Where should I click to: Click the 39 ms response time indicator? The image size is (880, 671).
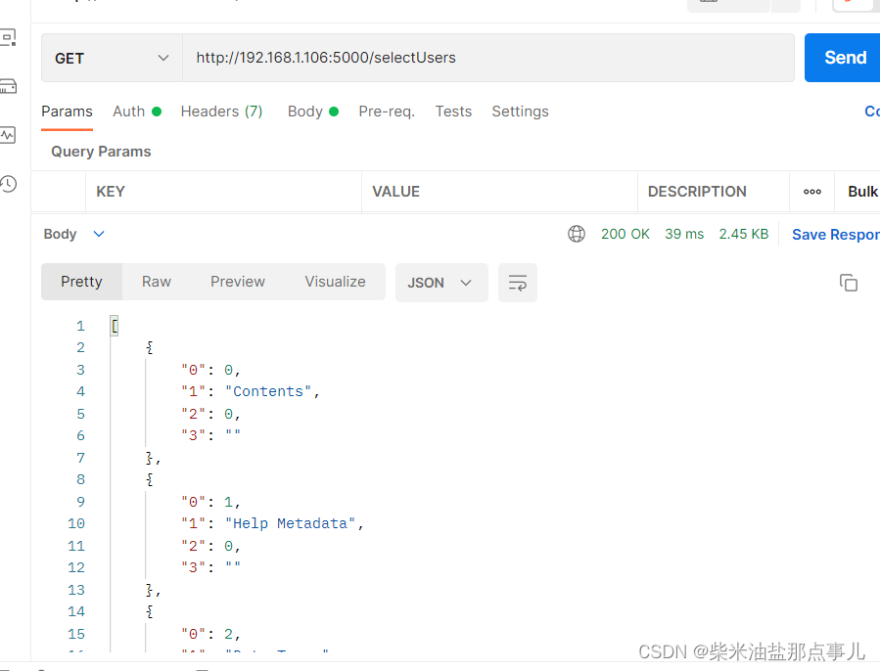(683, 234)
